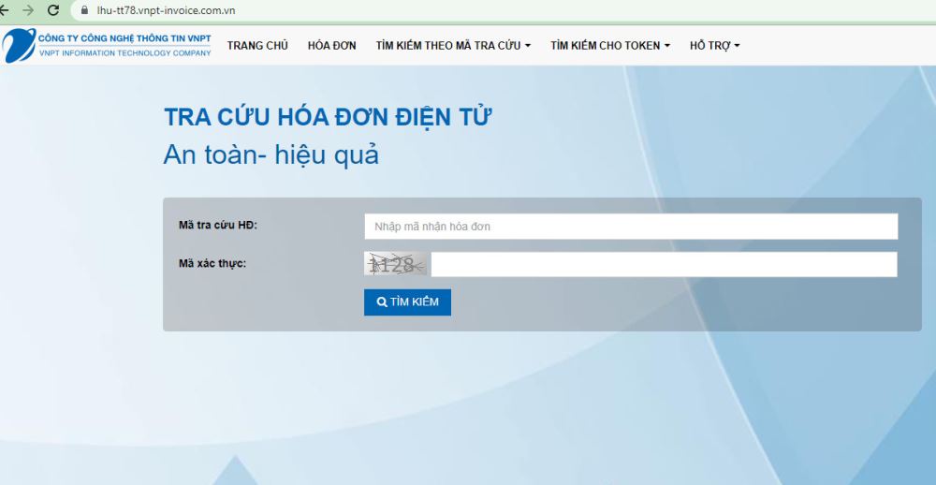
Task: Go to TRANG CHỦ home page
Action: (x=257, y=45)
